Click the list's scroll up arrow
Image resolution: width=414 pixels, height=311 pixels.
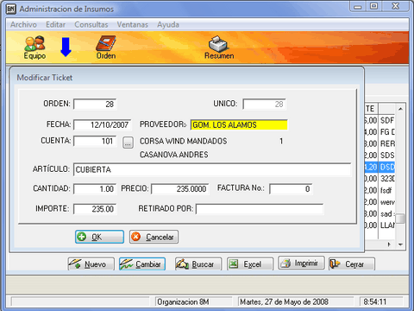coord(400,109)
